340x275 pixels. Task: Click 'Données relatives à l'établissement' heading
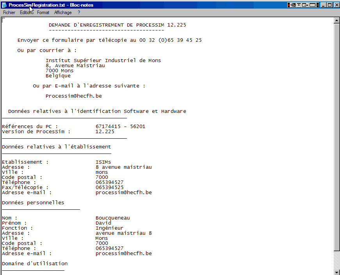point(56,147)
